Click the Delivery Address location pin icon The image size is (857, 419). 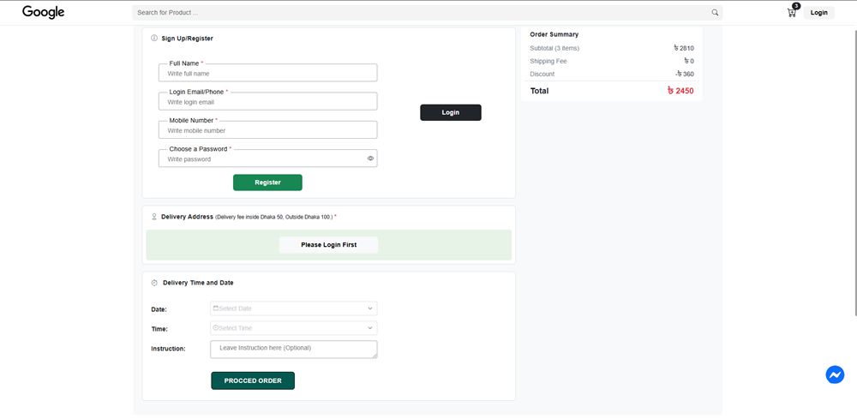pyautogui.click(x=154, y=217)
